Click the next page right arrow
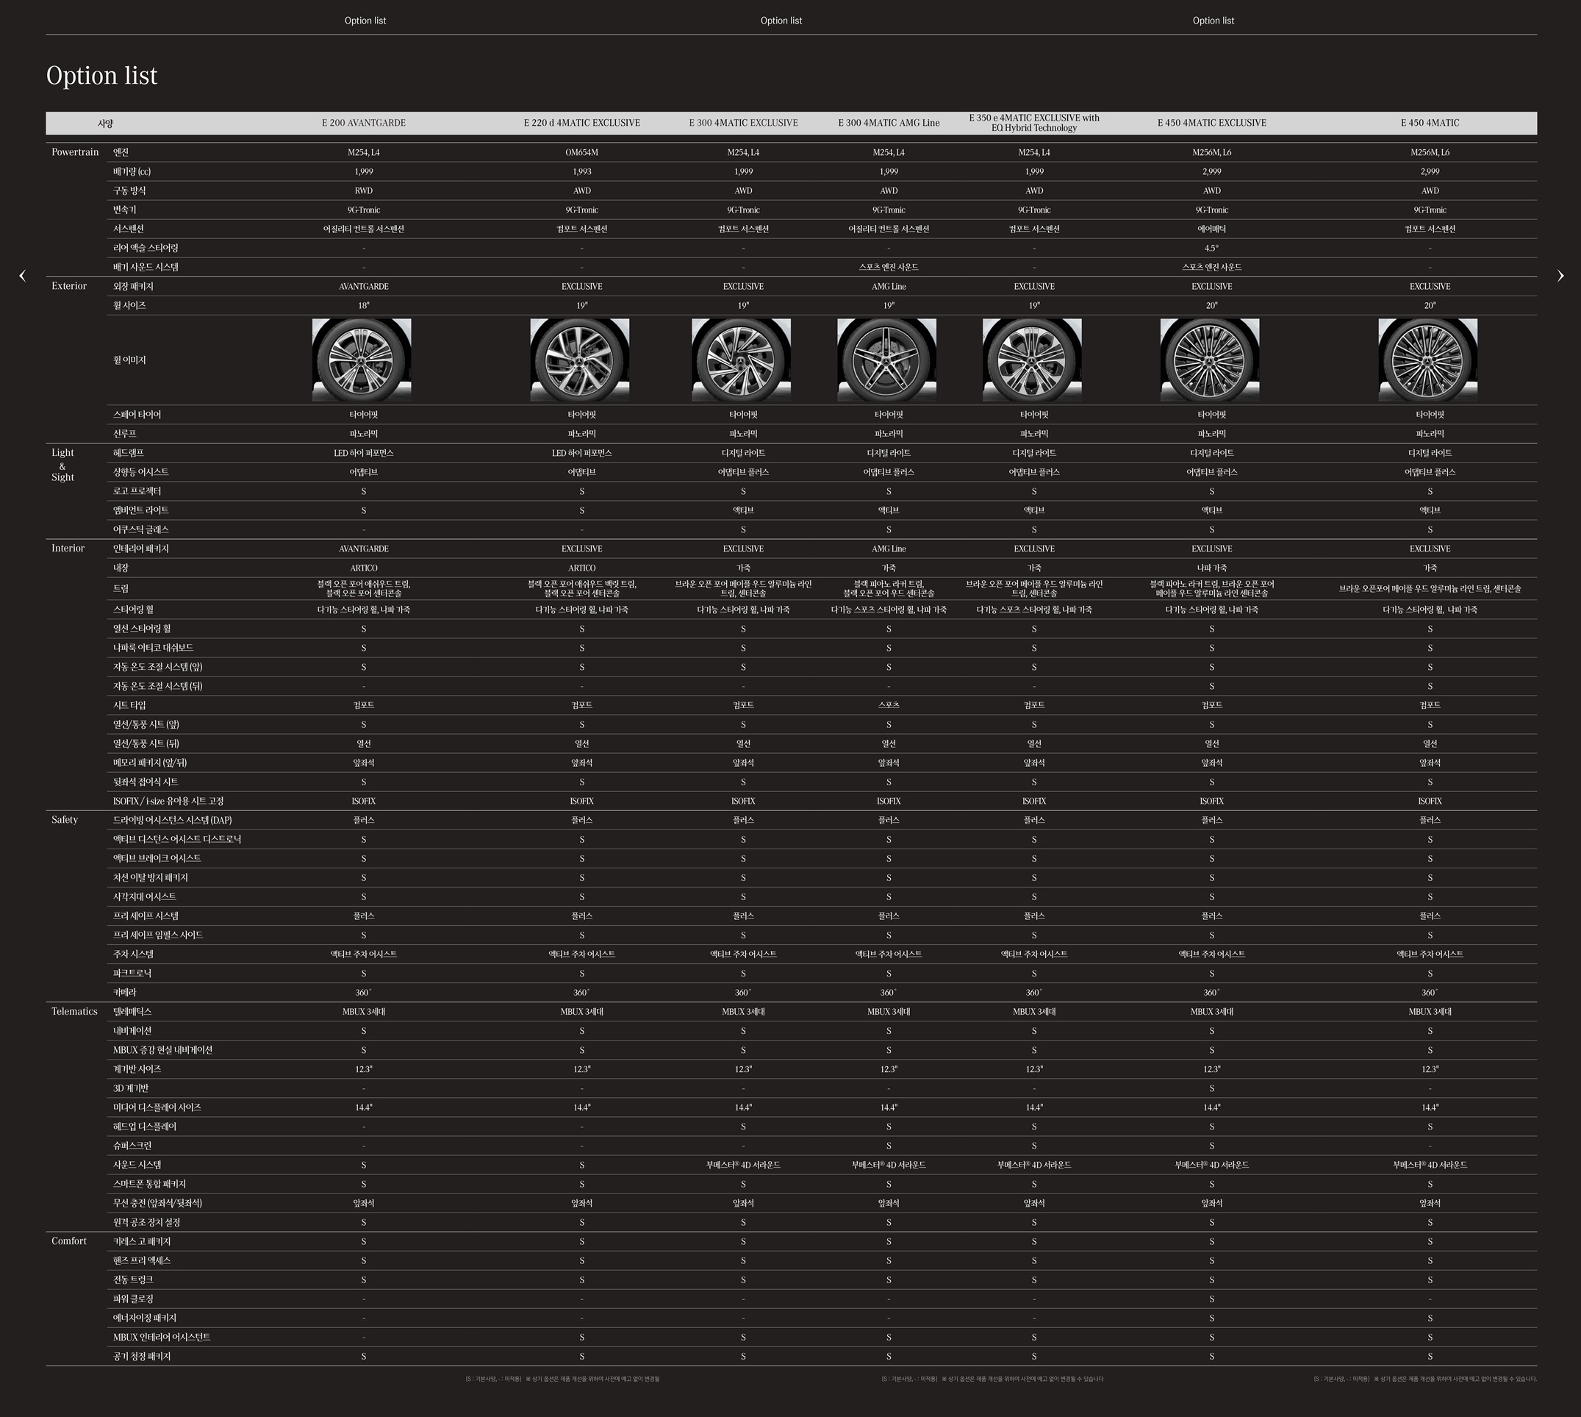This screenshot has height=1417, width=1581. [x=1560, y=276]
